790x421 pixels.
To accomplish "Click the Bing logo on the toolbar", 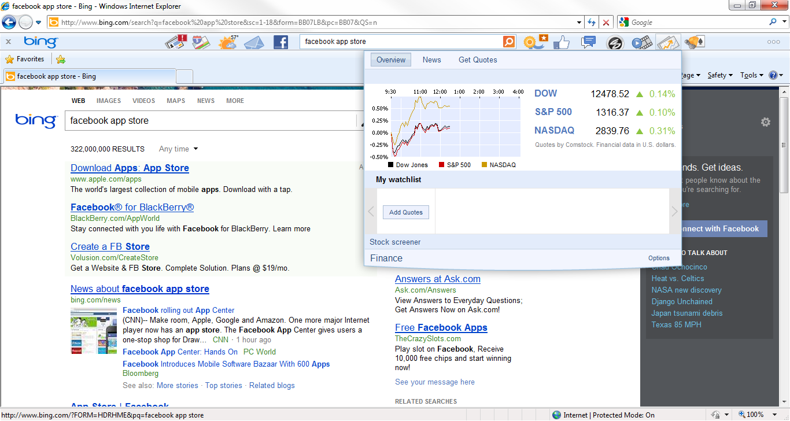I will (x=40, y=42).
